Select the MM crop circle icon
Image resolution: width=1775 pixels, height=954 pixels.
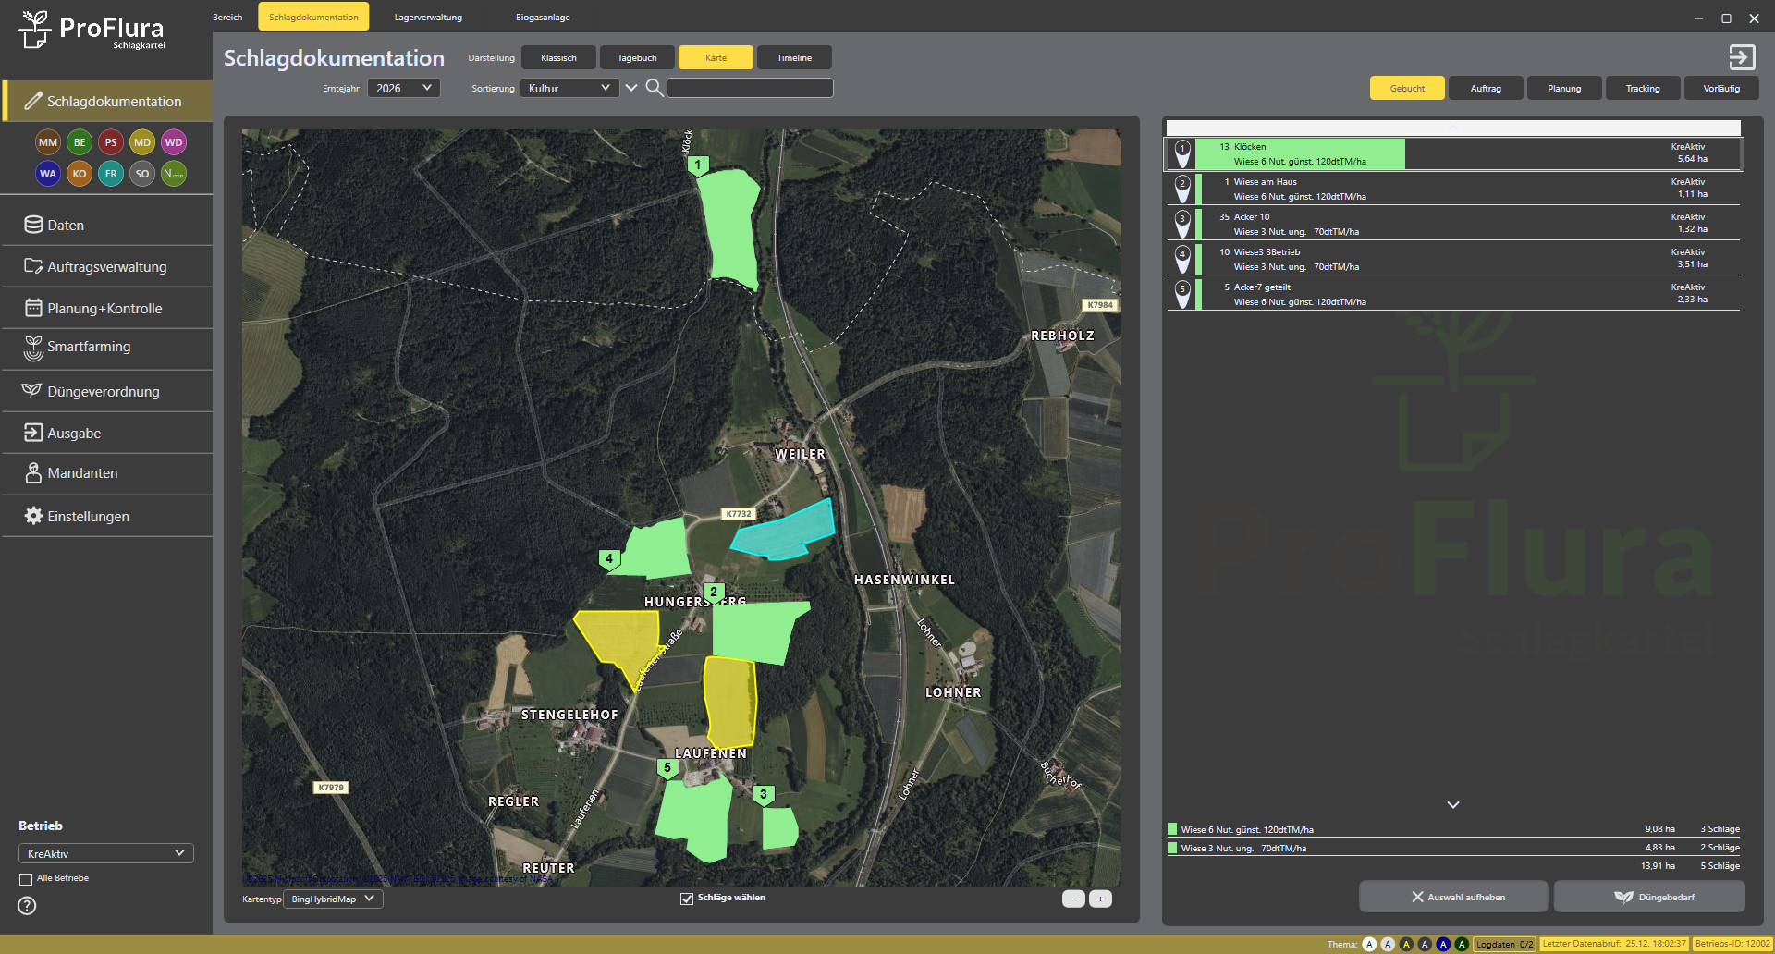tap(48, 142)
